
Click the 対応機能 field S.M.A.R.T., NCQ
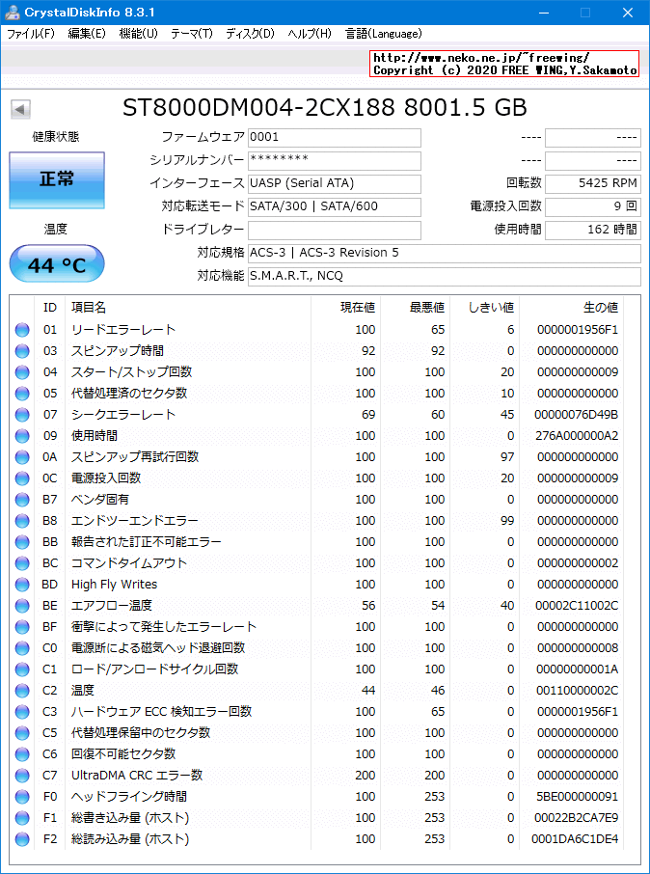click(445, 277)
